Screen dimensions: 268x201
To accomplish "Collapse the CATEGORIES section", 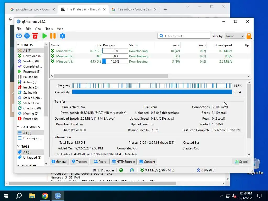I will (19, 127).
